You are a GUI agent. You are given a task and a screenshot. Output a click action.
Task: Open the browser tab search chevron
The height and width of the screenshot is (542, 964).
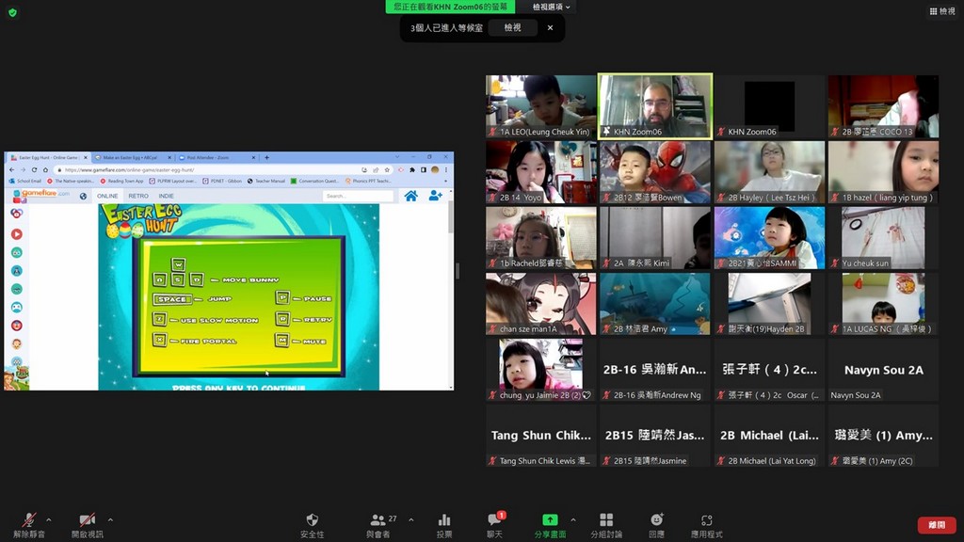[397, 157]
